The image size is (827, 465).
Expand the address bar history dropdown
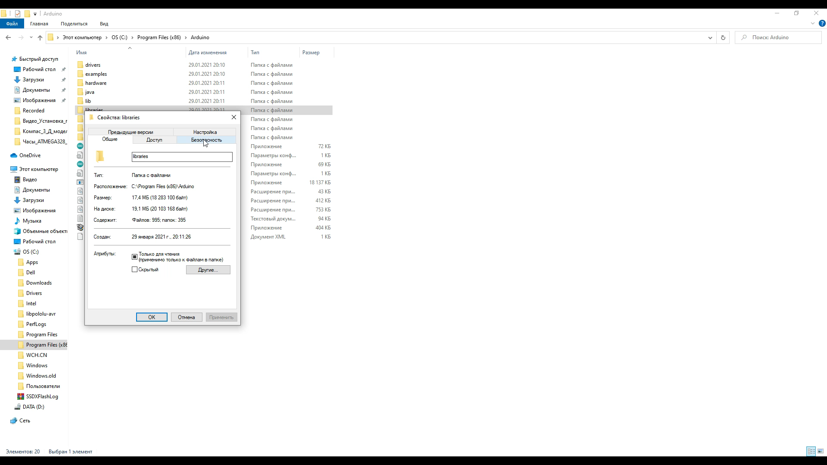point(710,37)
